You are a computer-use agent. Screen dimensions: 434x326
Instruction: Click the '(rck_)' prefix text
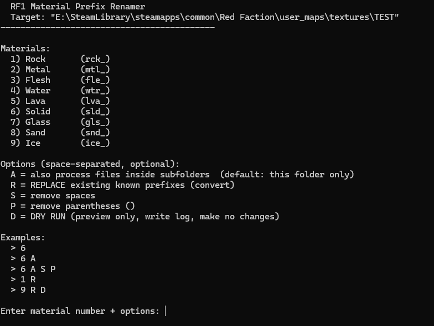(95, 59)
